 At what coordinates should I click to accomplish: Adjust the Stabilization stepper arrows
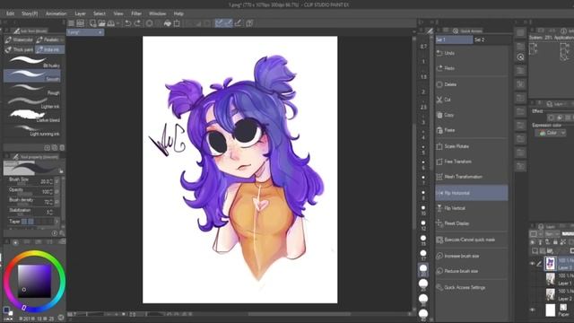51,212
